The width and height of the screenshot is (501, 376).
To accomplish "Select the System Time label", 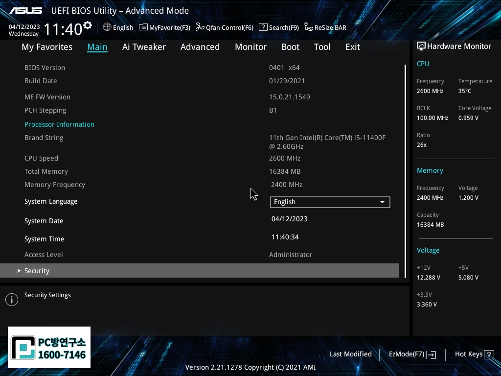I will 45,239.
